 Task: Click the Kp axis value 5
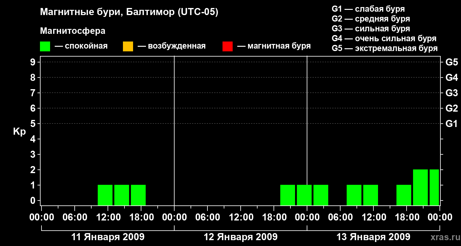coord(33,124)
